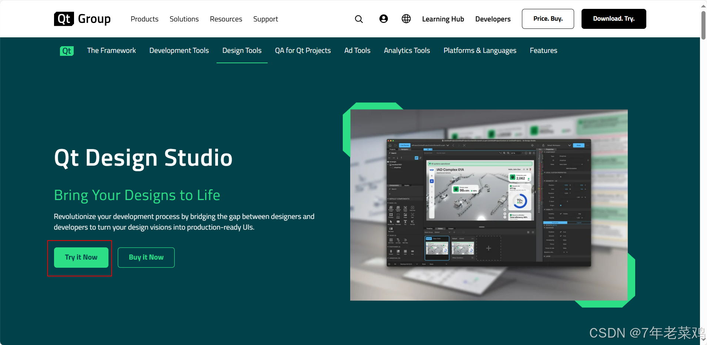Screen dimensions: 707x345
Task: Click the Qt Design Studio heading
Action: [x=143, y=158]
